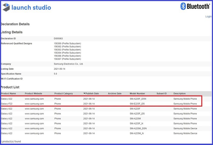
Task: Click the Bluetooth logo icon
Action: tap(183, 6)
